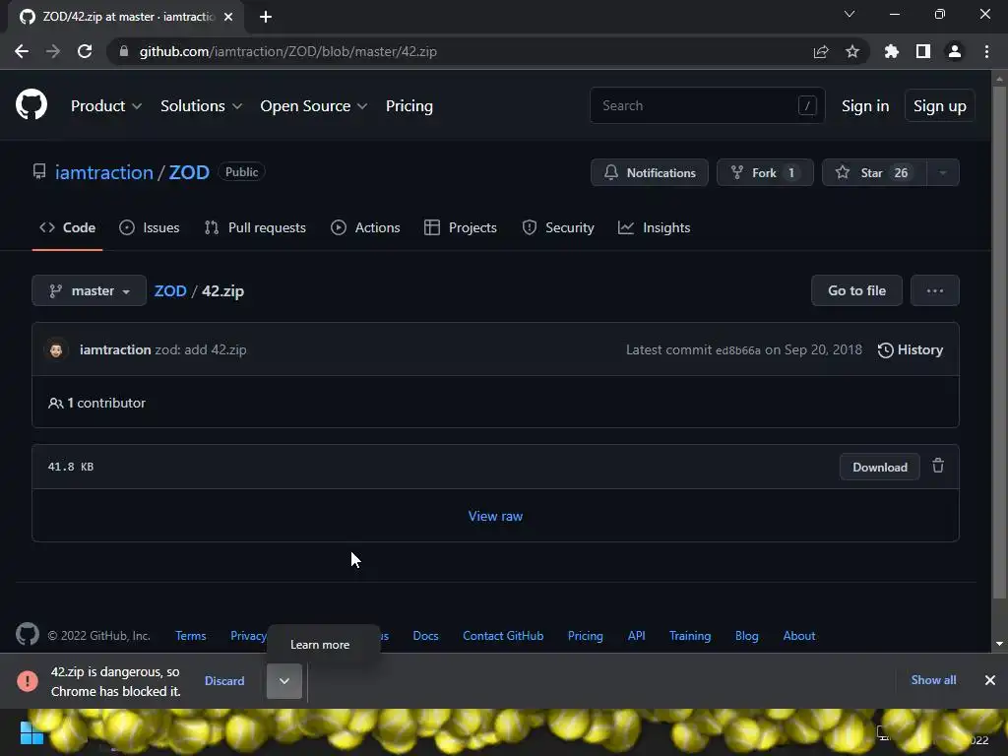Switch to the Actions tab
The height and width of the screenshot is (756, 1008).
click(365, 227)
